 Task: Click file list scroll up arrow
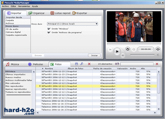click(159, 72)
